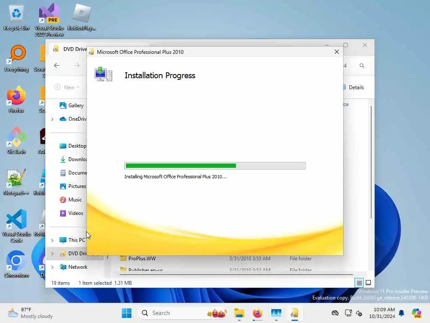Launch Visual Studio Code shortcut

tap(16, 226)
